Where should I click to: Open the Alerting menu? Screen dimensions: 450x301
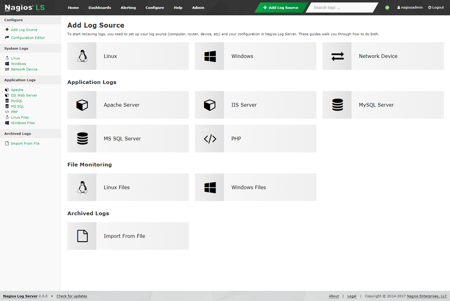coord(128,8)
